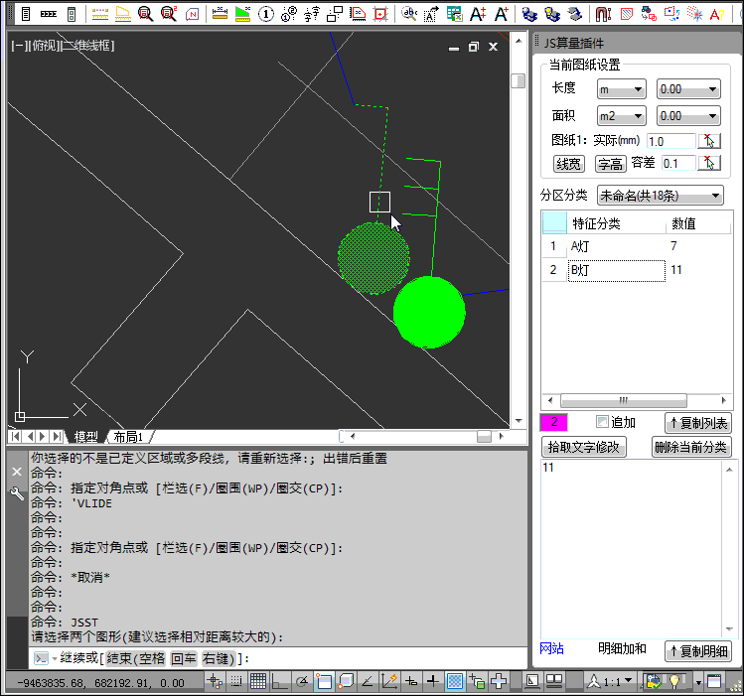Click the circled number 1 toolbar icon
Screen dimensions: 744x696
point(266,14)
